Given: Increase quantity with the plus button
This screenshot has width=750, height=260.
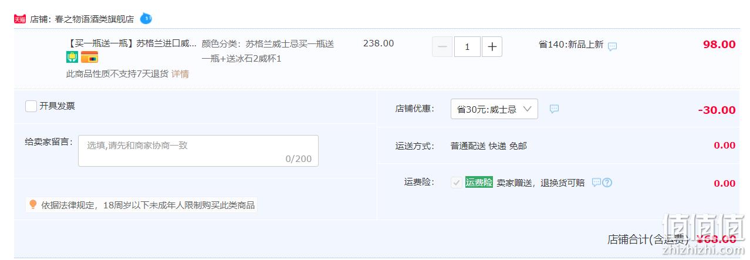Looking at the screenshot, I should click(x=492, y=46).
